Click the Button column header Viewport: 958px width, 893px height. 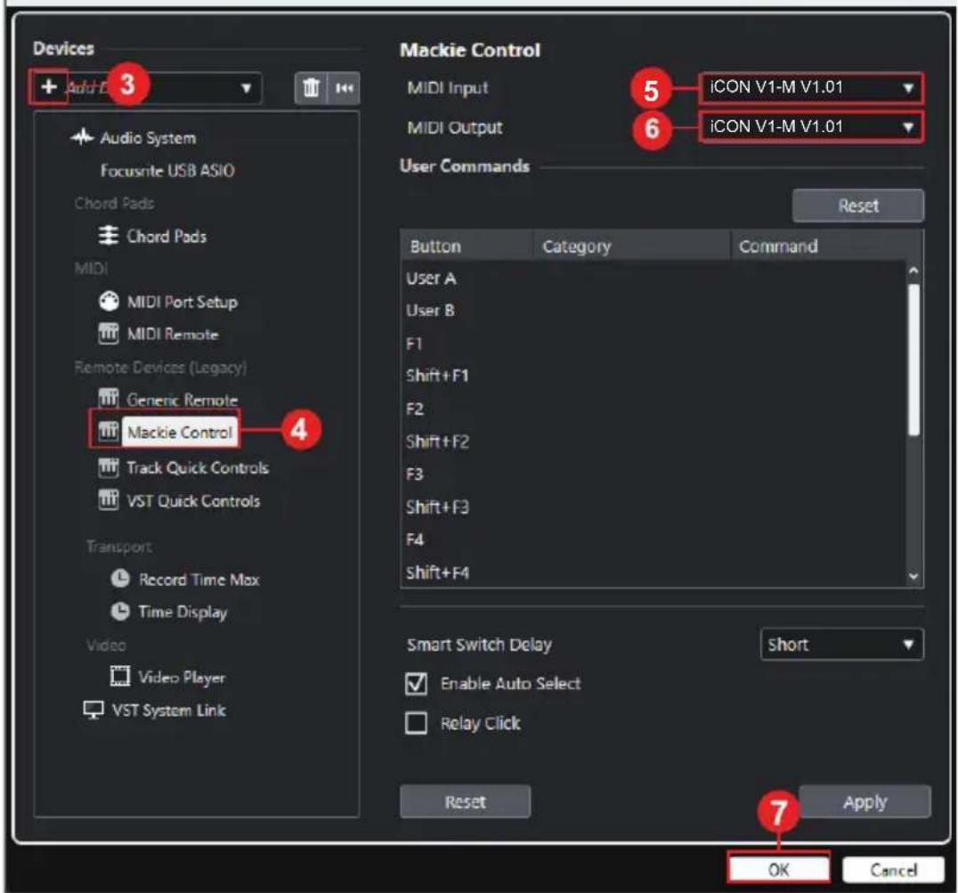467,246
